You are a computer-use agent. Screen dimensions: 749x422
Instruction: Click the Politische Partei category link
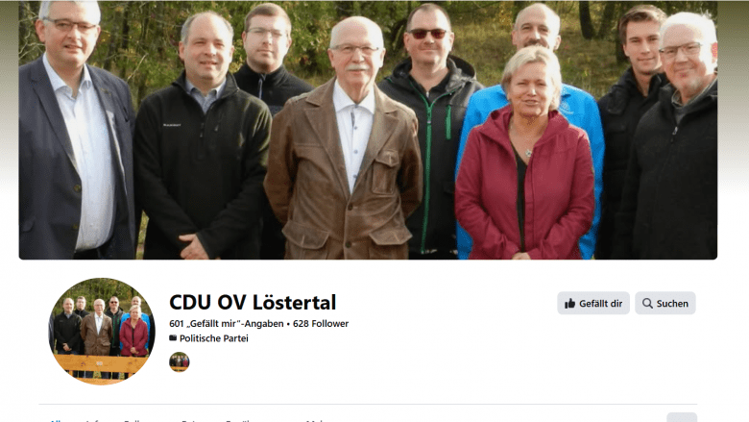coord(213,338)
